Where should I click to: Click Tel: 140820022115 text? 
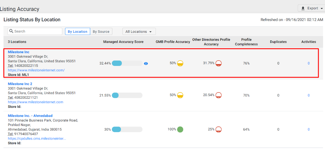23,66
